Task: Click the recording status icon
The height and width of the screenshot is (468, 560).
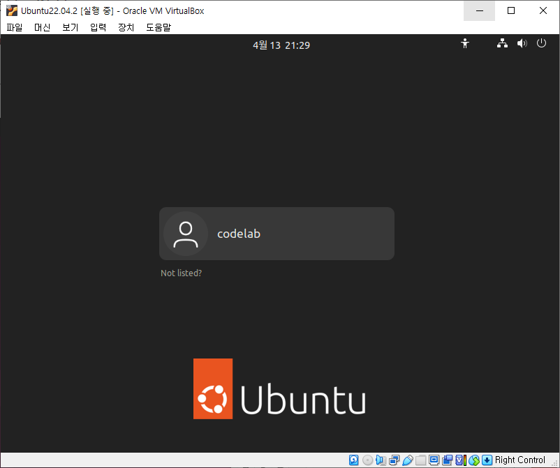Action: point(447,460)
